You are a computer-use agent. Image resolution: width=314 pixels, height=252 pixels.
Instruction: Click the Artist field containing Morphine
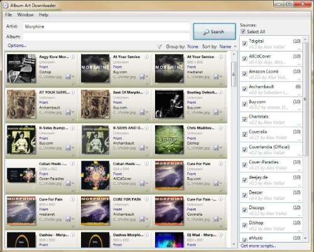(107, 27)
